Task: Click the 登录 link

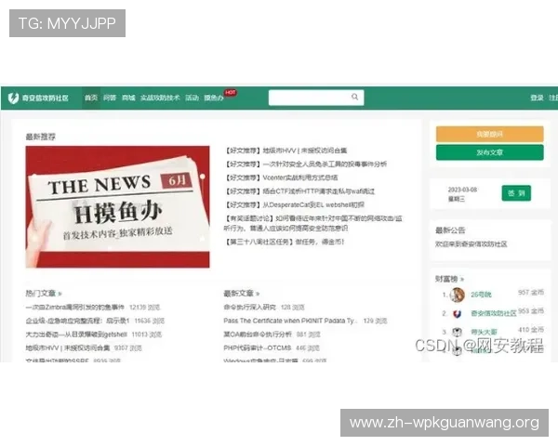Action: [537, 98]
